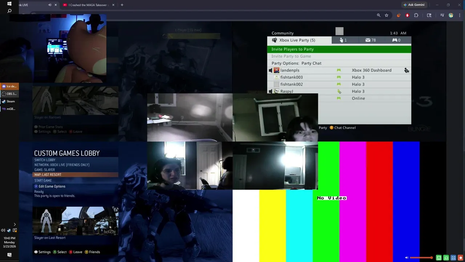Click Edit Game Options with X

(50, 186)
